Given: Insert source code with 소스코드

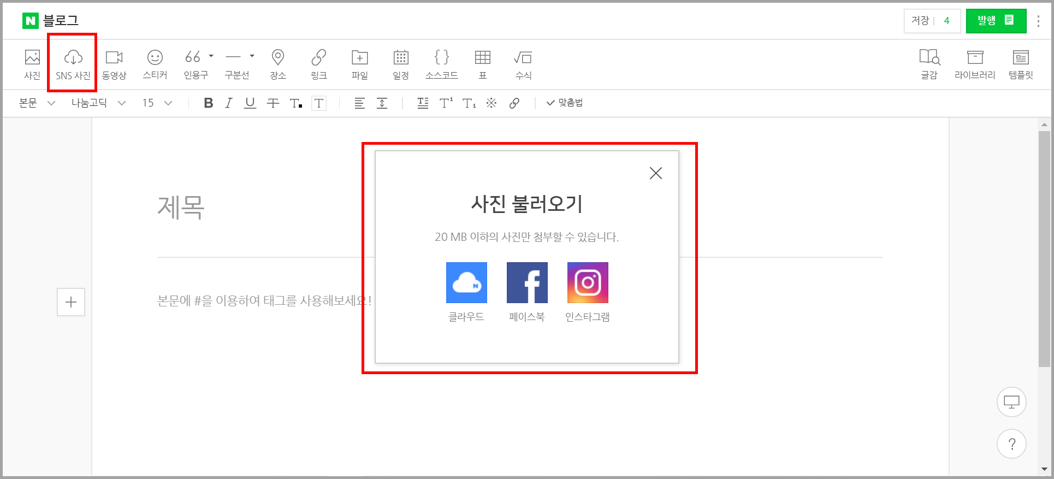Looking at the screenshot, I should coord(442,64).
